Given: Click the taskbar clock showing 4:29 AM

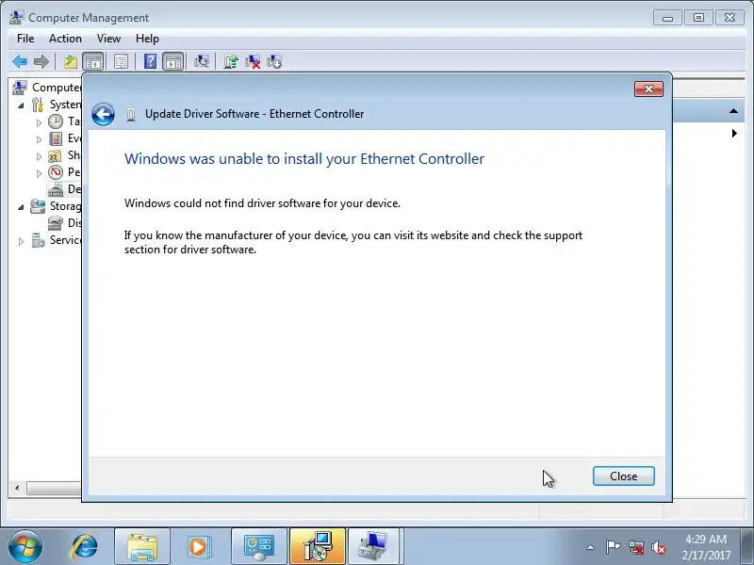Looking at the screenshot, I should coord(706,547).
